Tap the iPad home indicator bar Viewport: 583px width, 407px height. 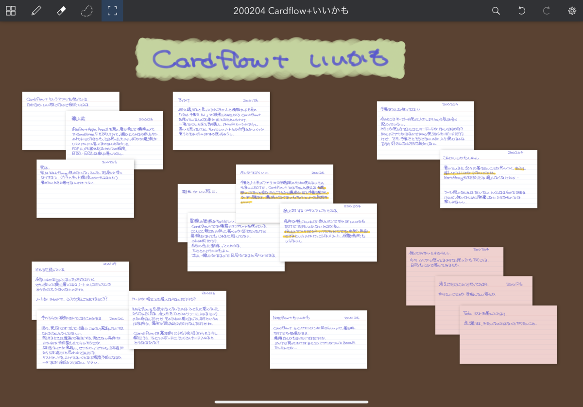click(x=291, y=402)
